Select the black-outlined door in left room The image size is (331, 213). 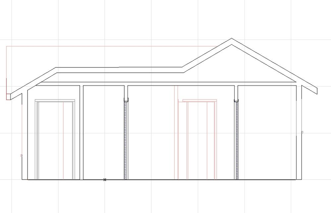55,140
